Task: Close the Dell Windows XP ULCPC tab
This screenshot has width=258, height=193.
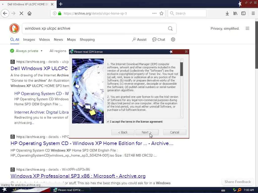Action: click(x=52, y=4)
